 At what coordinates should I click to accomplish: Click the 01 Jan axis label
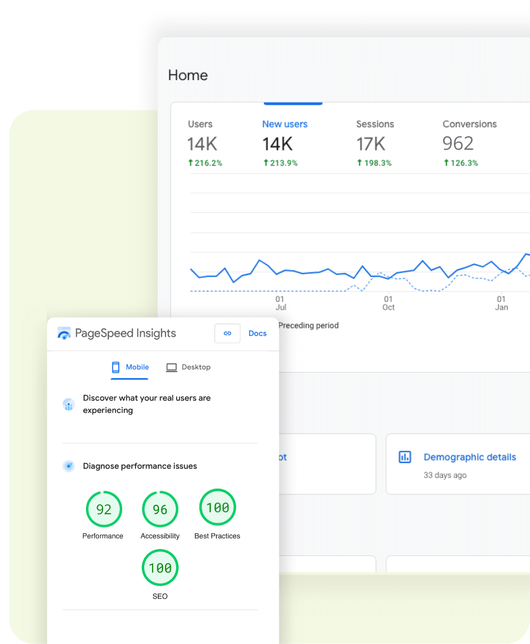point(501,303)
